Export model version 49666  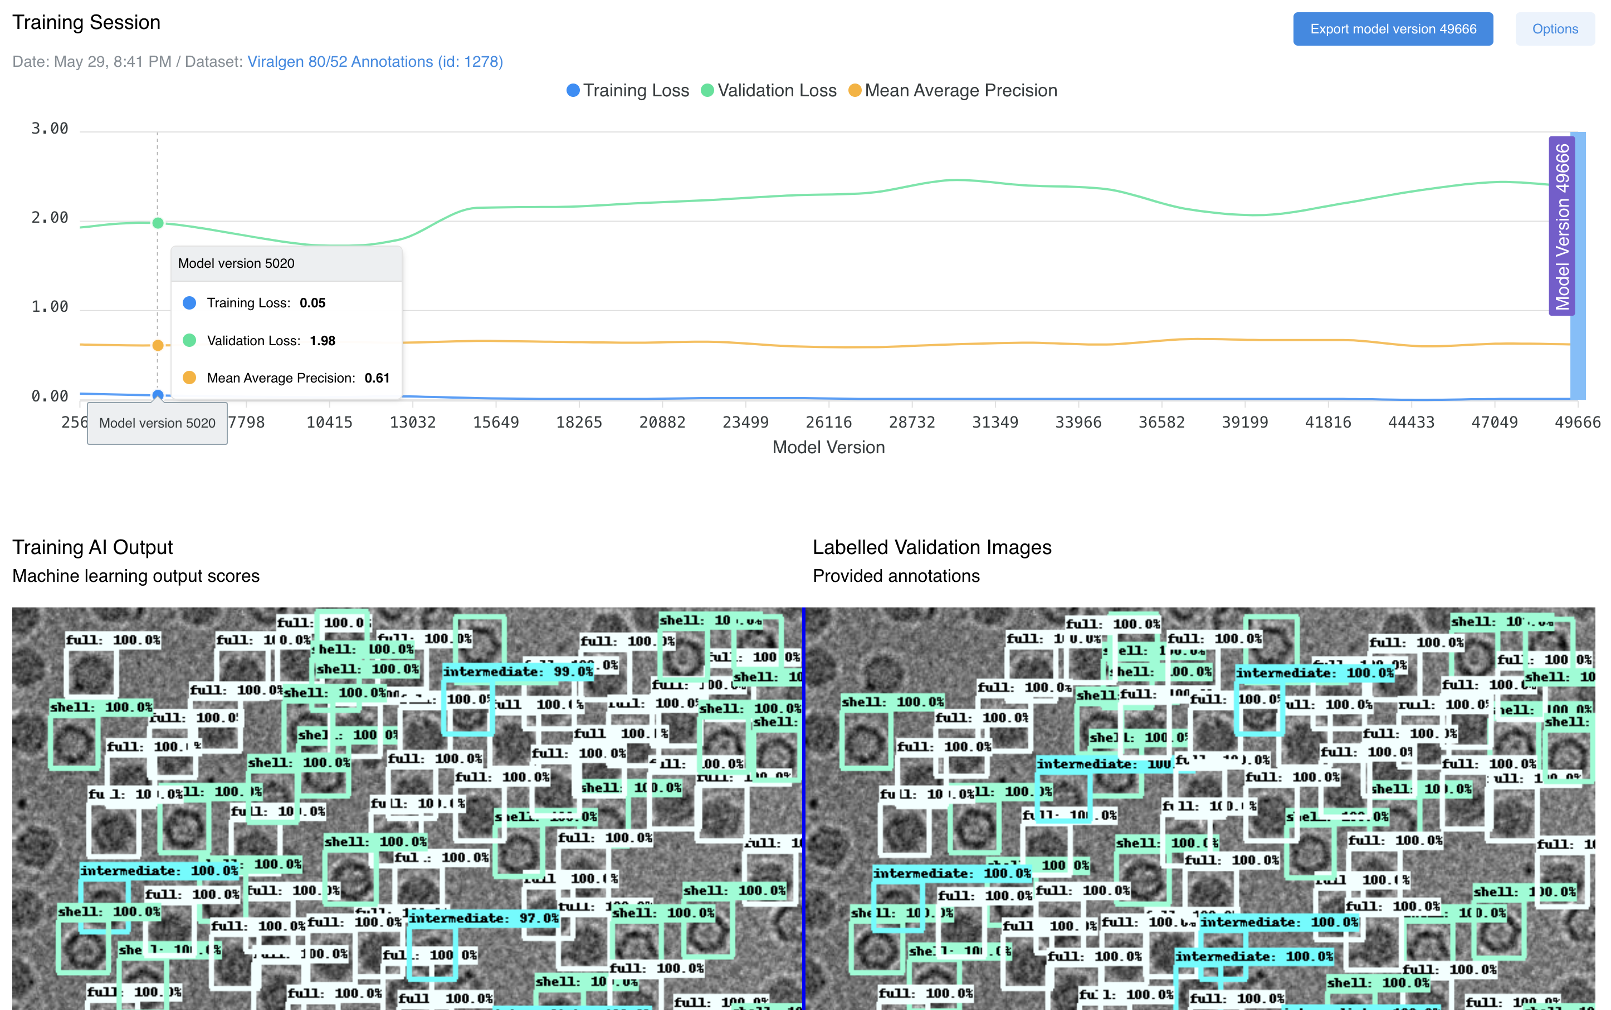[x=1393, y=29]
